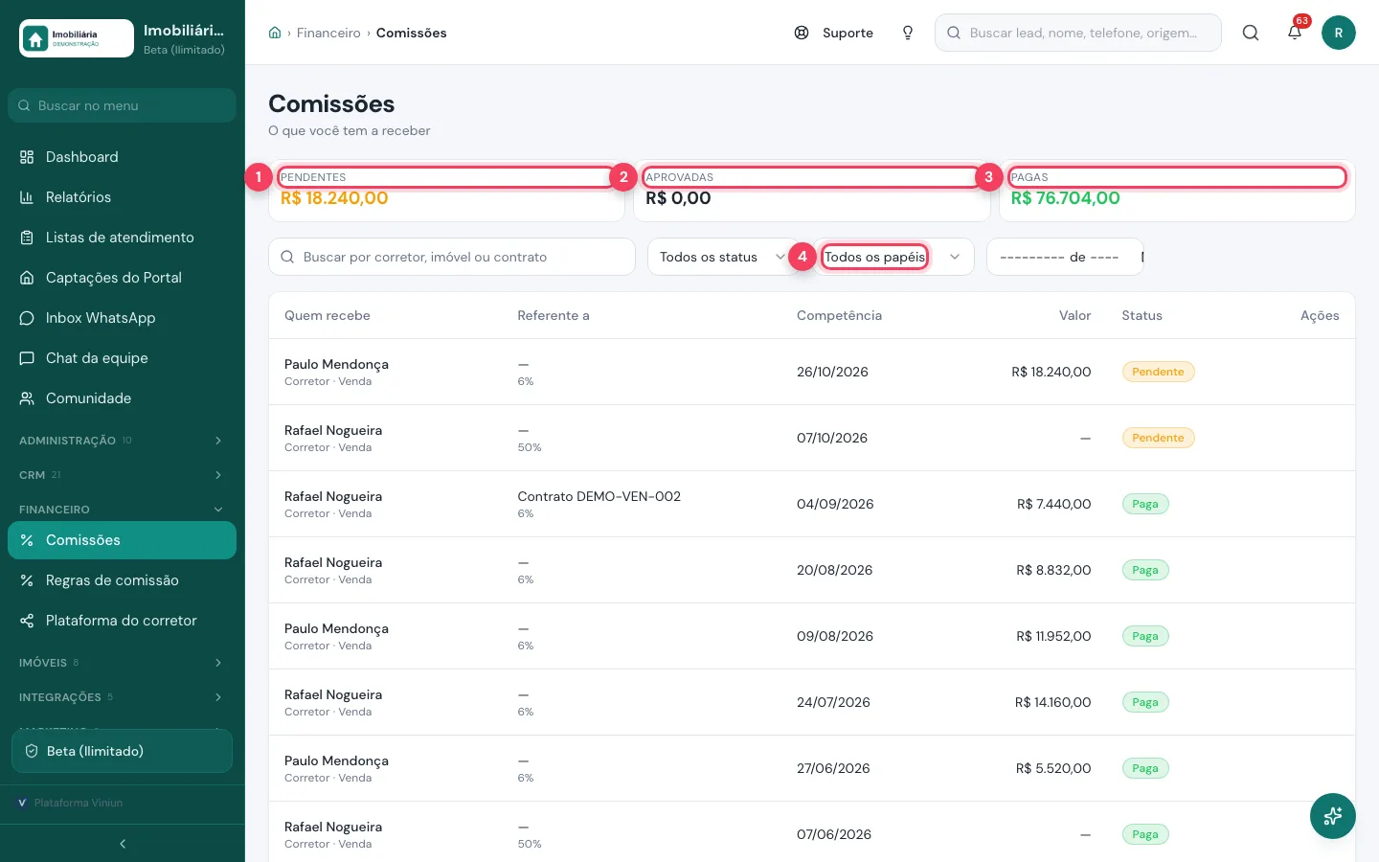
Task: Open the user avatar R menu
Action: [x=1339, y=33]
